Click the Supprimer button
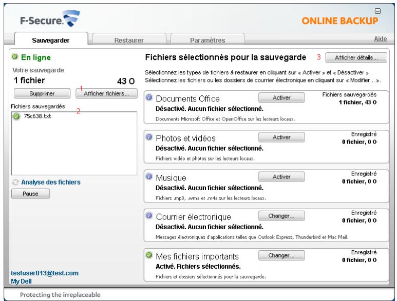 coord(42,93)
